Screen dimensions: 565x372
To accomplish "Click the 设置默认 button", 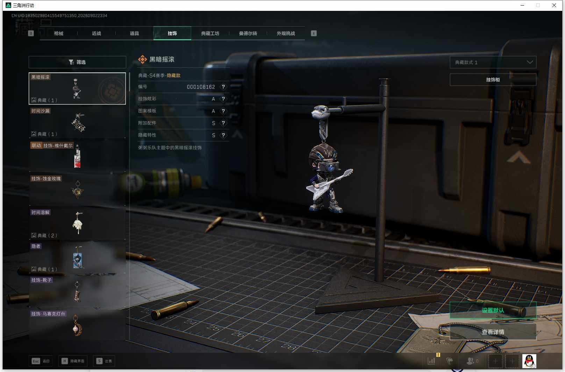I will [x=493, y=310].
